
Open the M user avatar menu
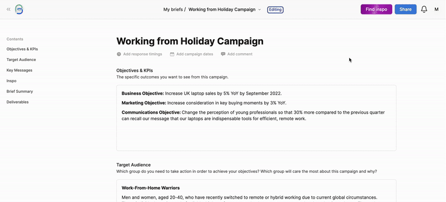point(436,10)
